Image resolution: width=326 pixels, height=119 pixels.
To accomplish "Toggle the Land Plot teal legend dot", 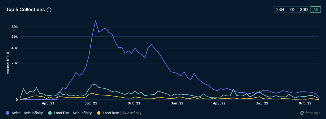I will 50,113.
